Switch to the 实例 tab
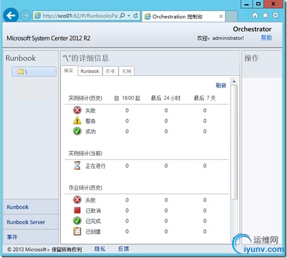 coord(127,71)
